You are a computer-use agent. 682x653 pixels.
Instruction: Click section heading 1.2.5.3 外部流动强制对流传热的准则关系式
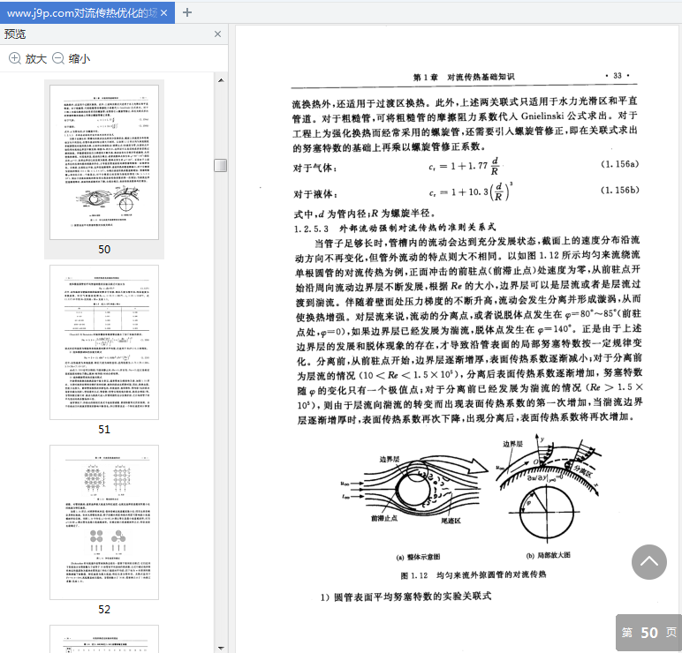click(395, 228)
